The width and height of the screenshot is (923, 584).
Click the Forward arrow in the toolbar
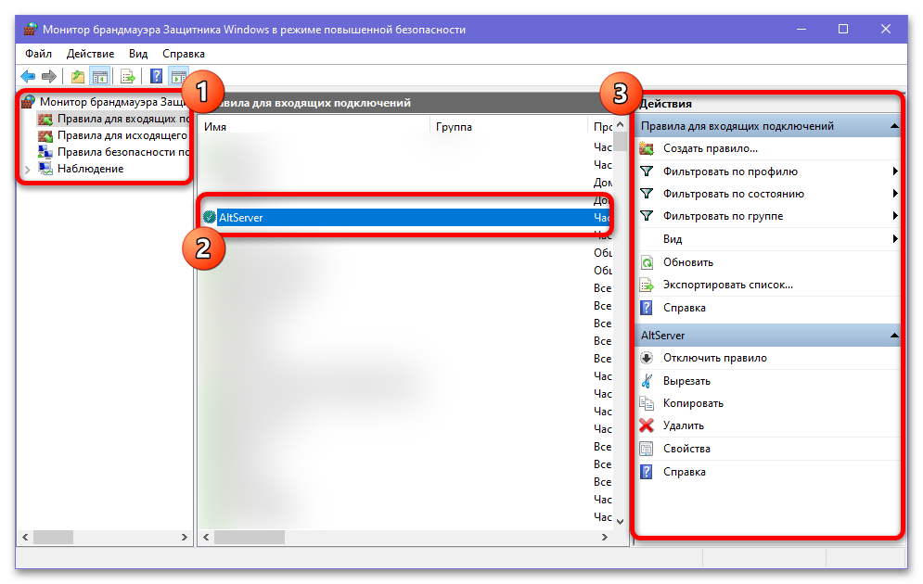tap(49, 76)
